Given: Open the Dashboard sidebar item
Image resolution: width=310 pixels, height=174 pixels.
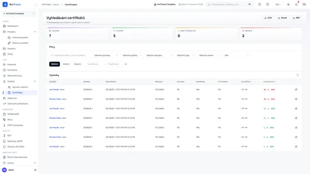Looking at the screenshot, I should click(13, 26).
